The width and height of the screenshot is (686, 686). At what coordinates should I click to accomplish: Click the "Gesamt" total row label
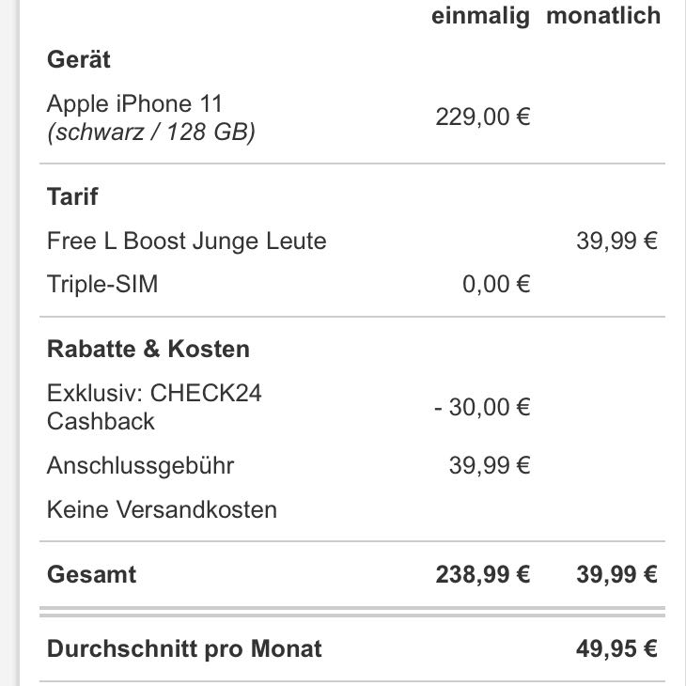[x=91, y=574]
